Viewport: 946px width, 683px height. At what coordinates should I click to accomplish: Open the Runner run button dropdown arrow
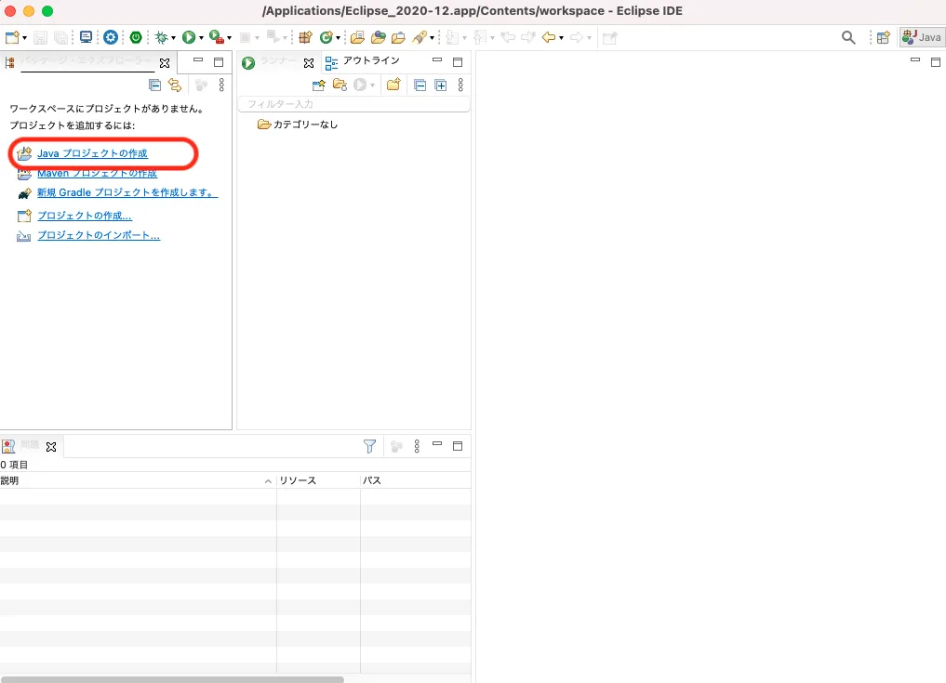pyautogui.click(x=372, y=85)
